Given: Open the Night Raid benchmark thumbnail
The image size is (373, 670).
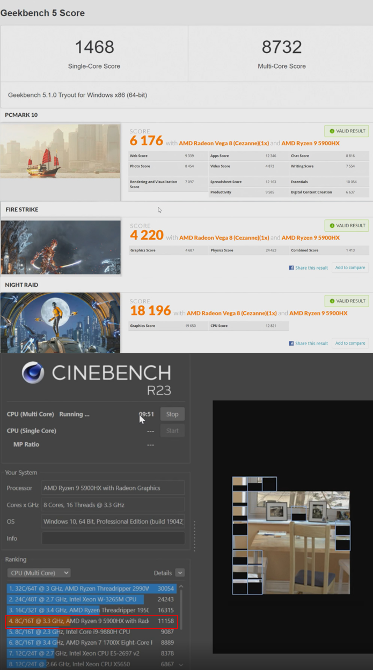Looking at the screenshot, I should [61, 323].
